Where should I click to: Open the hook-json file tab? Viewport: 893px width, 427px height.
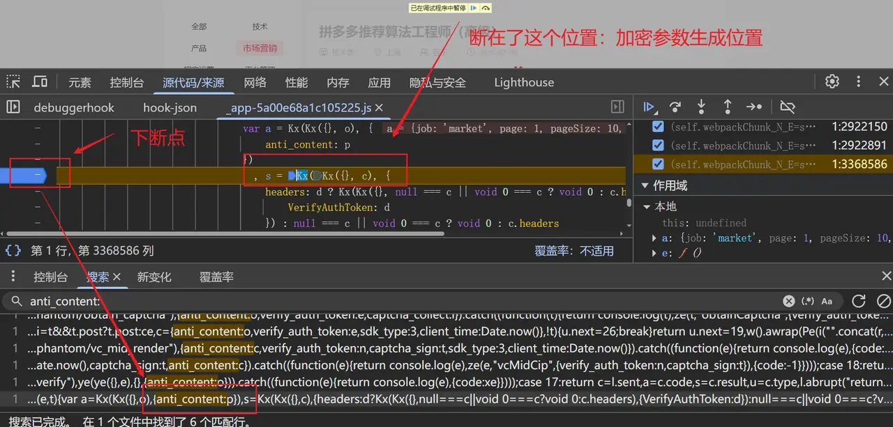(170, 108)
